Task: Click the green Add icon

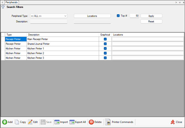Action: tap(5, 122)
